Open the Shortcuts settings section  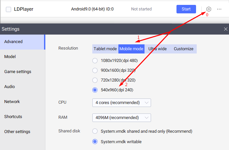[x=13, y=117]
